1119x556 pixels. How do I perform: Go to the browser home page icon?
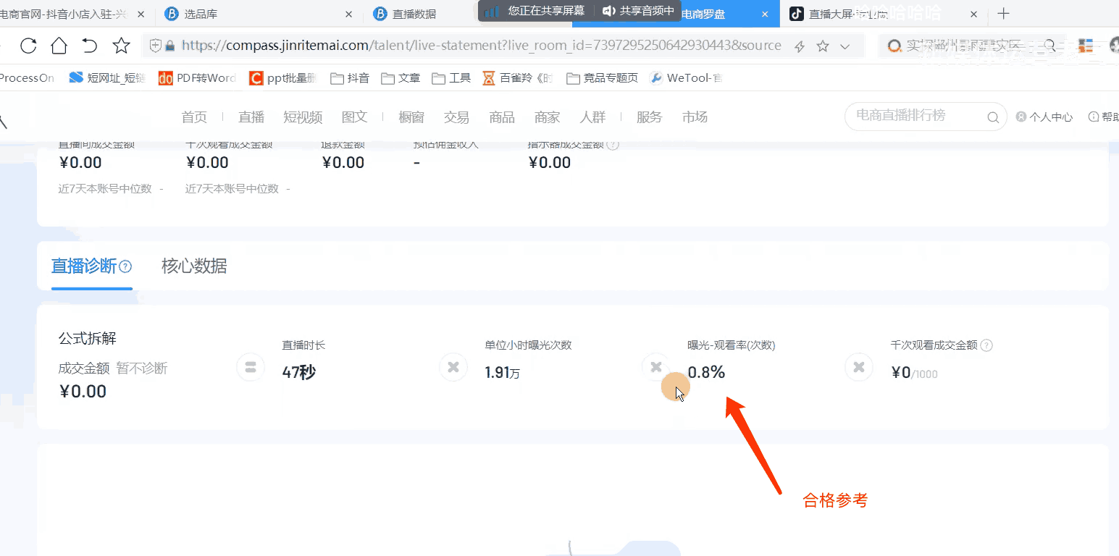tap(59, 46)
